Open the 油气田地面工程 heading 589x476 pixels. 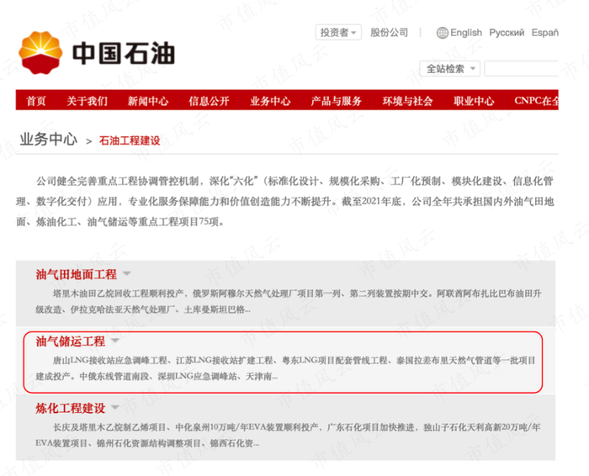(77, 274)
